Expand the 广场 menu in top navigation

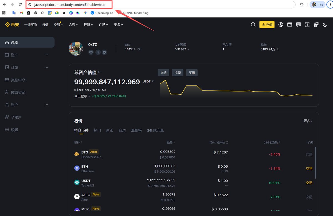[104, 24]
